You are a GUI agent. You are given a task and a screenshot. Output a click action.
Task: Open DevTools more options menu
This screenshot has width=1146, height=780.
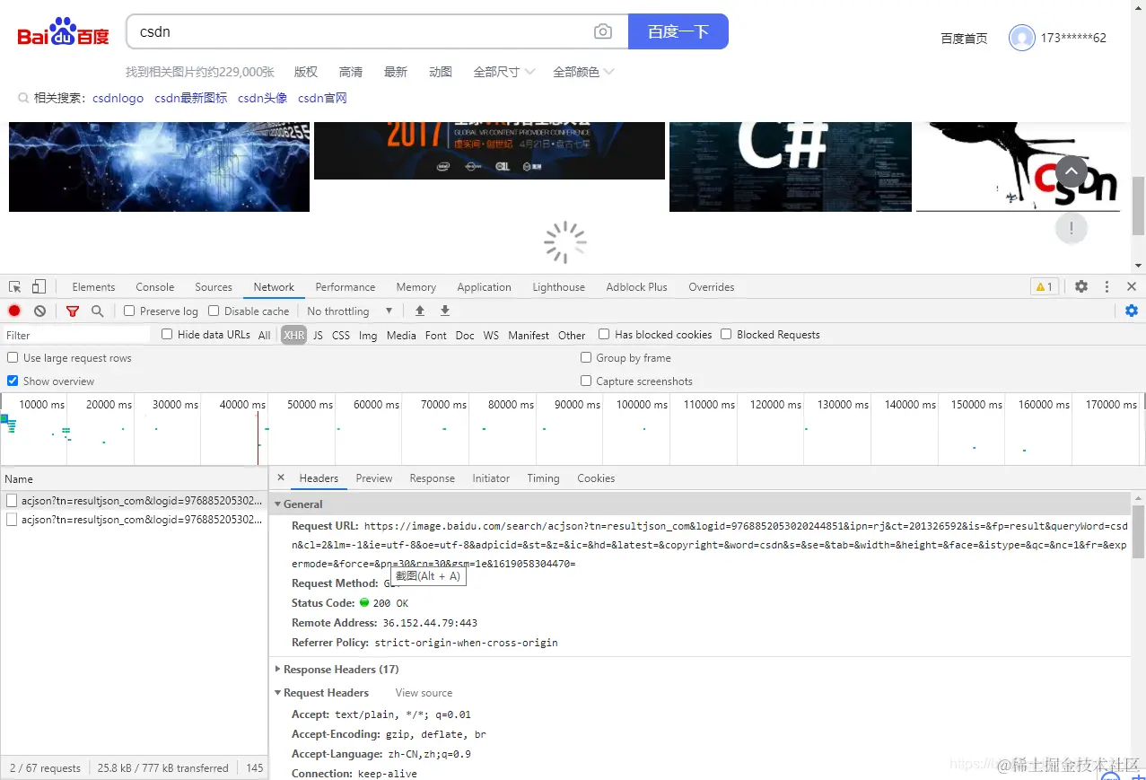click(x=1107, y=286)
